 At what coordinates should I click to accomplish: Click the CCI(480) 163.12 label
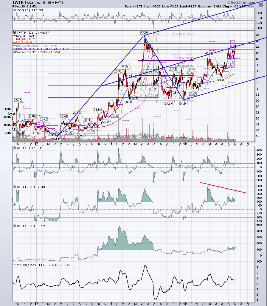point(31,226)
